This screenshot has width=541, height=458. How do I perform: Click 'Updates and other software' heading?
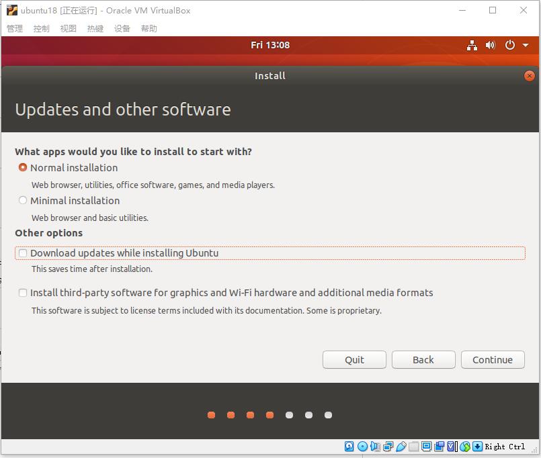point(123,109)
